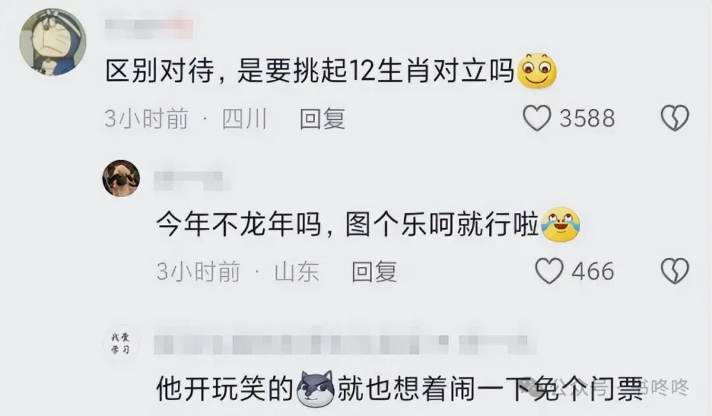Click the laughing-crying emoji after 就行啦
Image resolution: width=712 pixels, height=416 pixels.
point(561,224)
